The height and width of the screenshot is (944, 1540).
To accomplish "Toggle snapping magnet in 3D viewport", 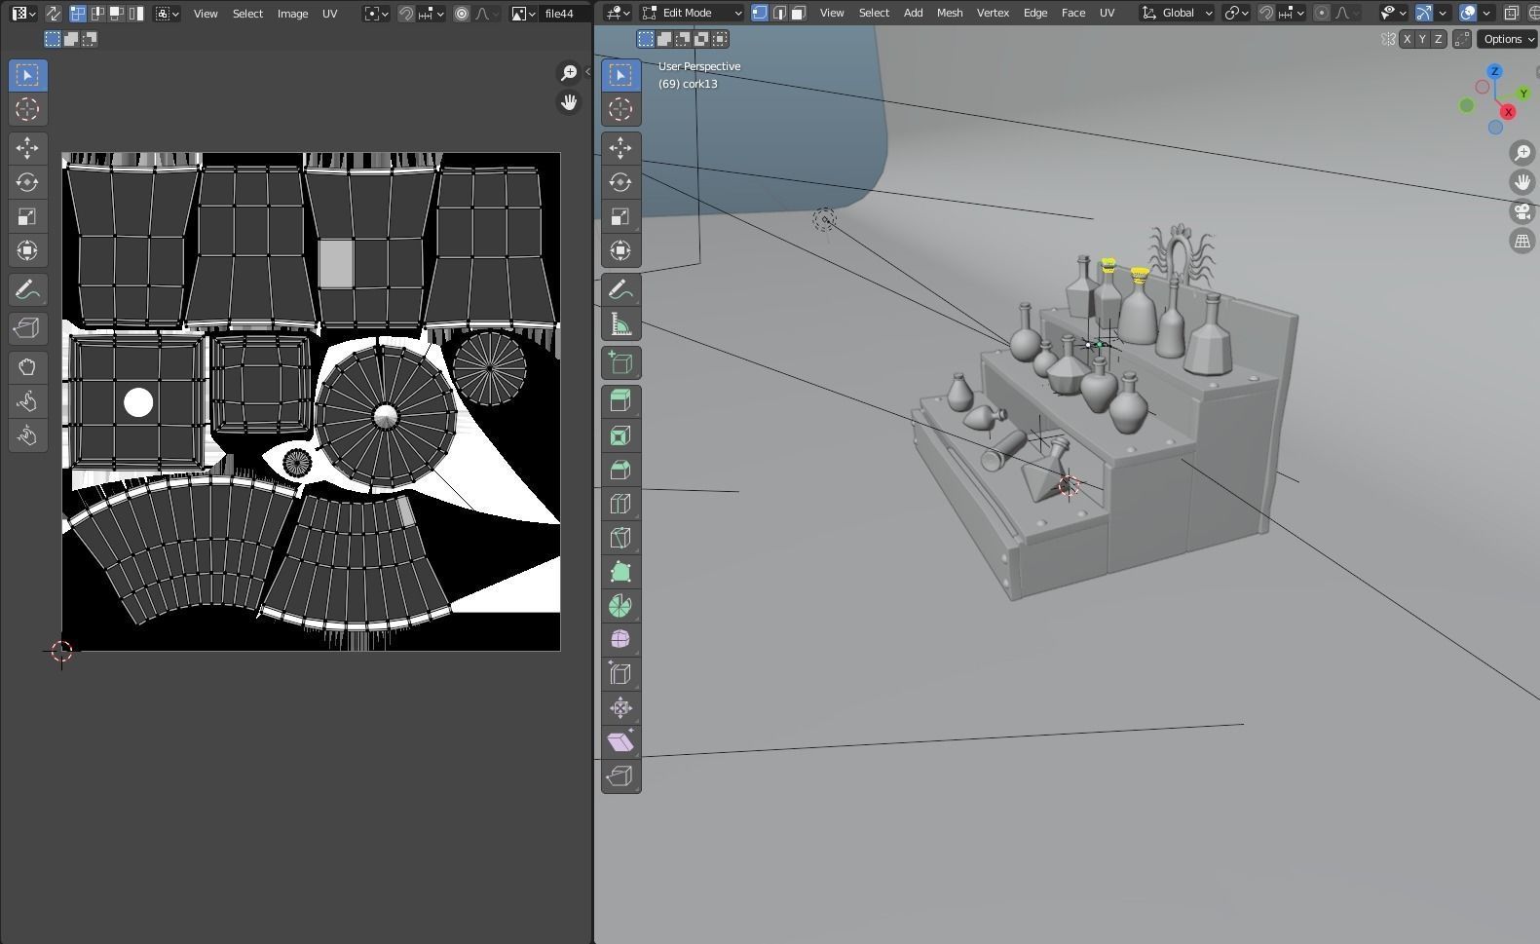I will 1265,14.
